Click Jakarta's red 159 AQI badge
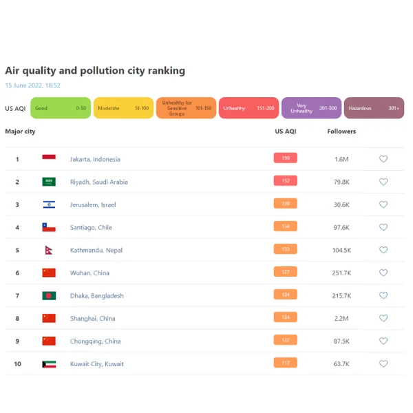Screen dimensions: 413x413 [286, 158]
